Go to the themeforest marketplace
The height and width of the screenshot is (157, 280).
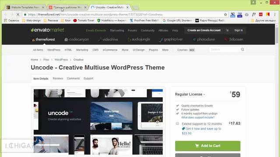click(43, 39)
